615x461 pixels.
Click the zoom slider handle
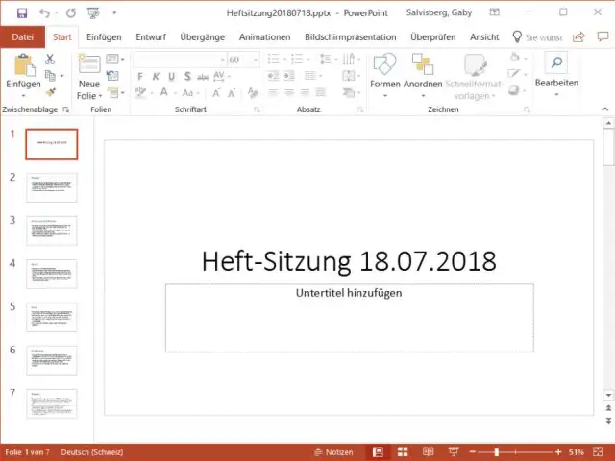(x=496, y=452)
